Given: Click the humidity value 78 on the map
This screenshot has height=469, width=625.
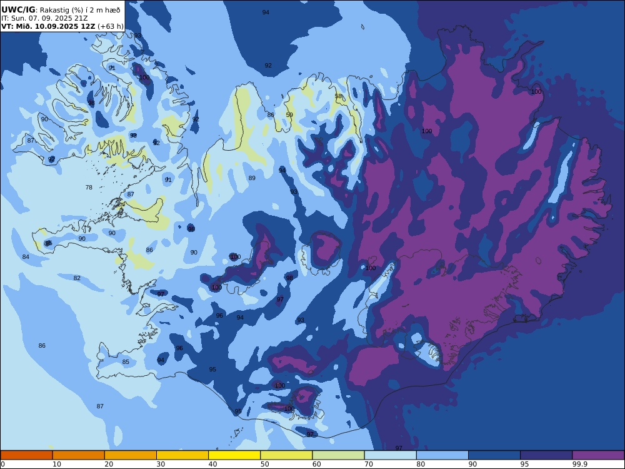Looking at the screenshot, I should 89,187.
